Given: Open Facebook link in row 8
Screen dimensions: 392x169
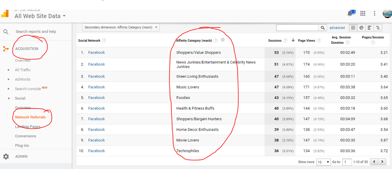Looking at the screenshot, I should (x=96, y=129).
